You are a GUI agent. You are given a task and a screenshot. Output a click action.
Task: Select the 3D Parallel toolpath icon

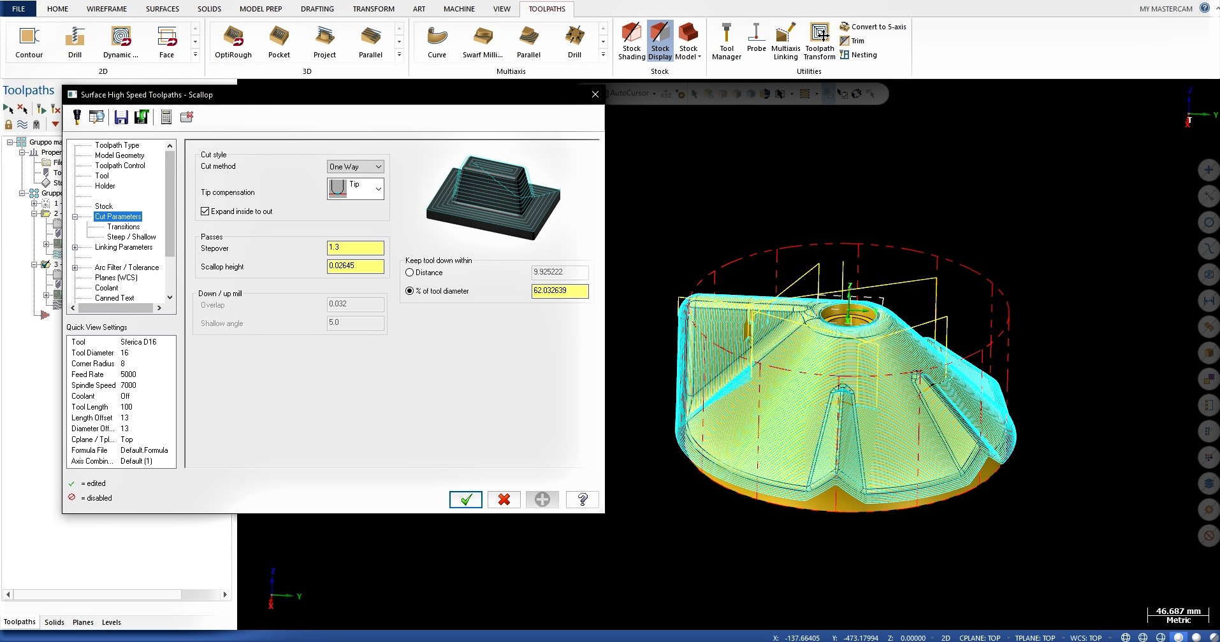(x=370, y=42)
